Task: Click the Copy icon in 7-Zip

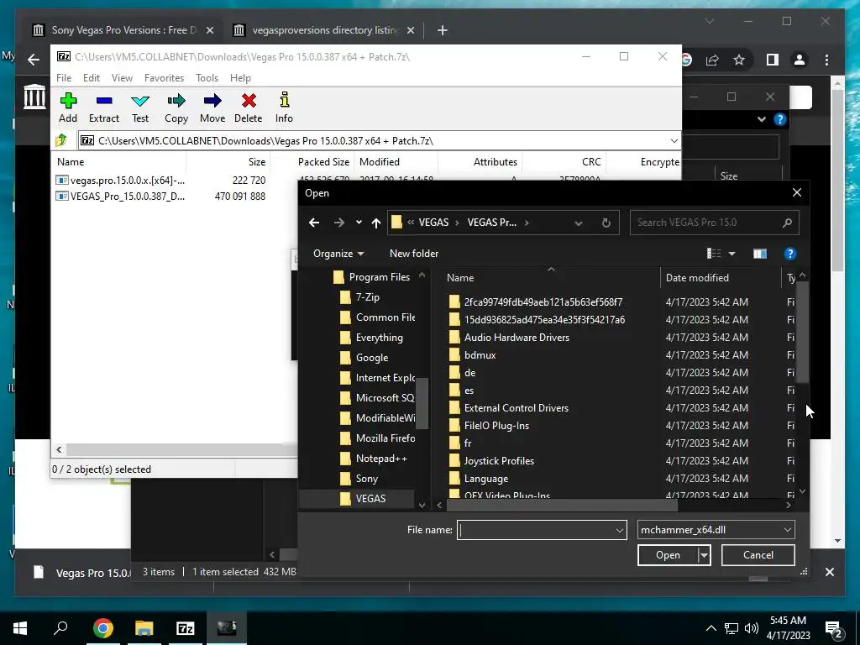Action: (x=176, y=101)
